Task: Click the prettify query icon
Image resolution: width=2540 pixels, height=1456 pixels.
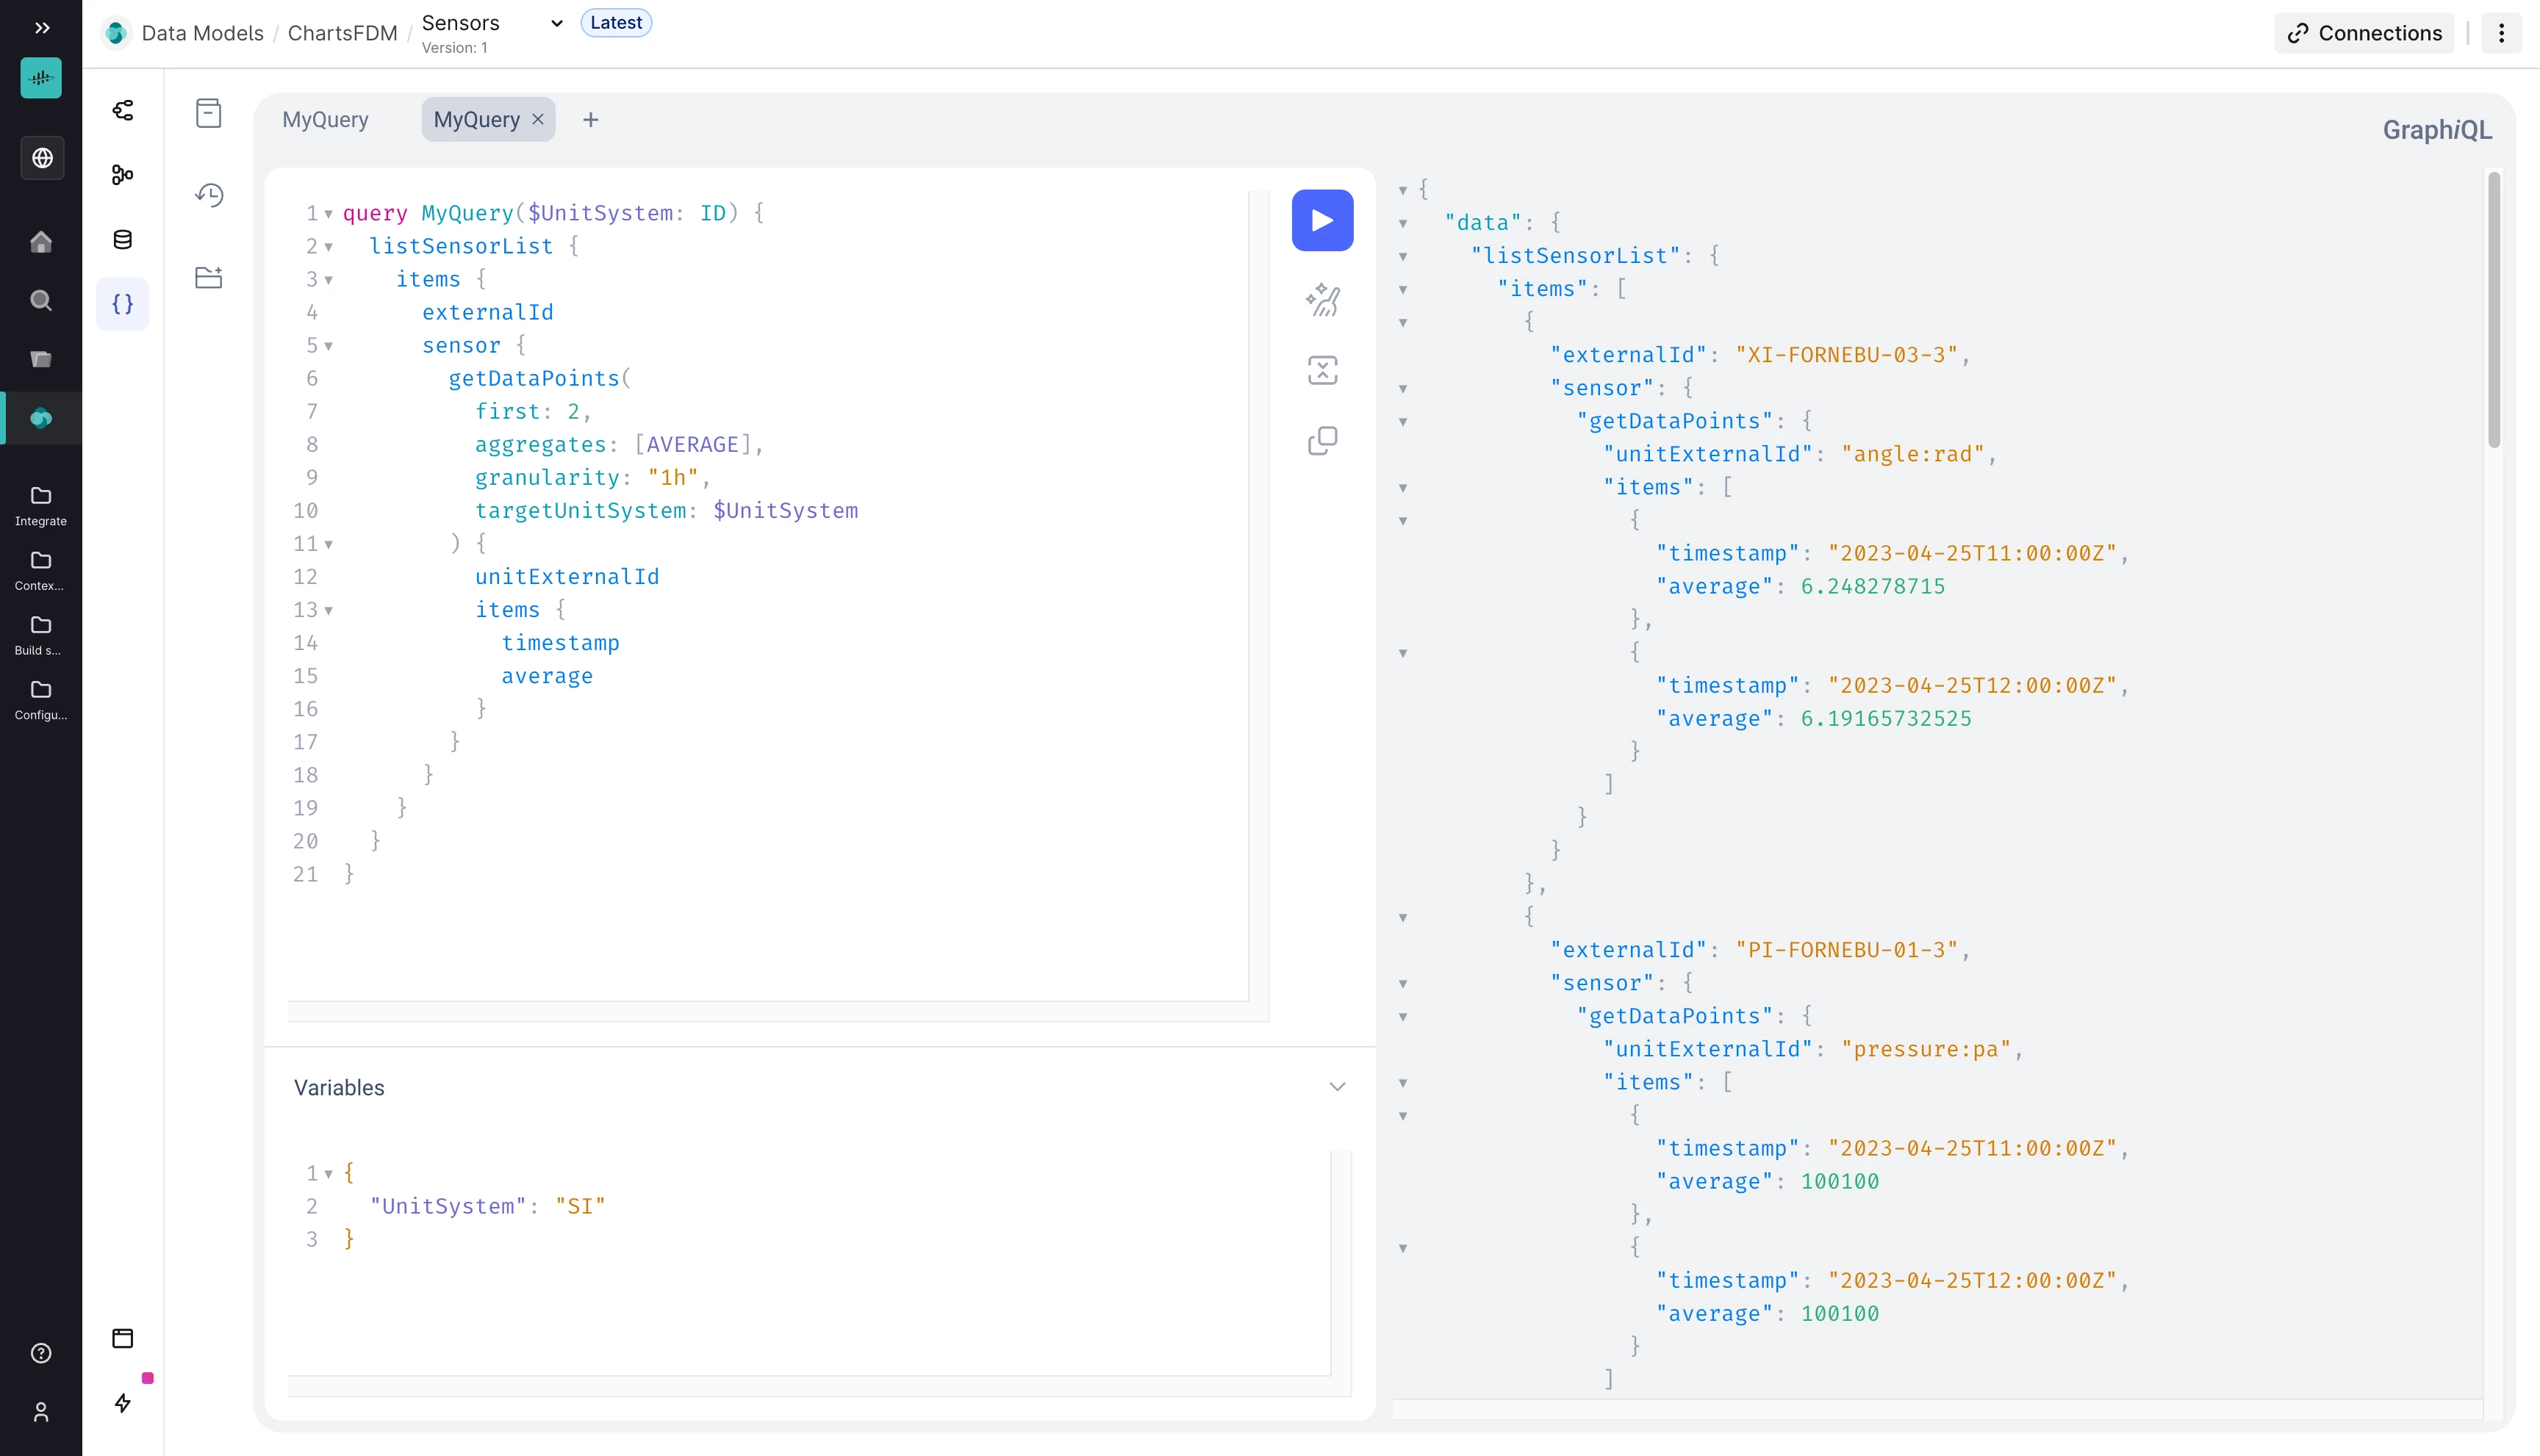Action: click(1321, 299)
